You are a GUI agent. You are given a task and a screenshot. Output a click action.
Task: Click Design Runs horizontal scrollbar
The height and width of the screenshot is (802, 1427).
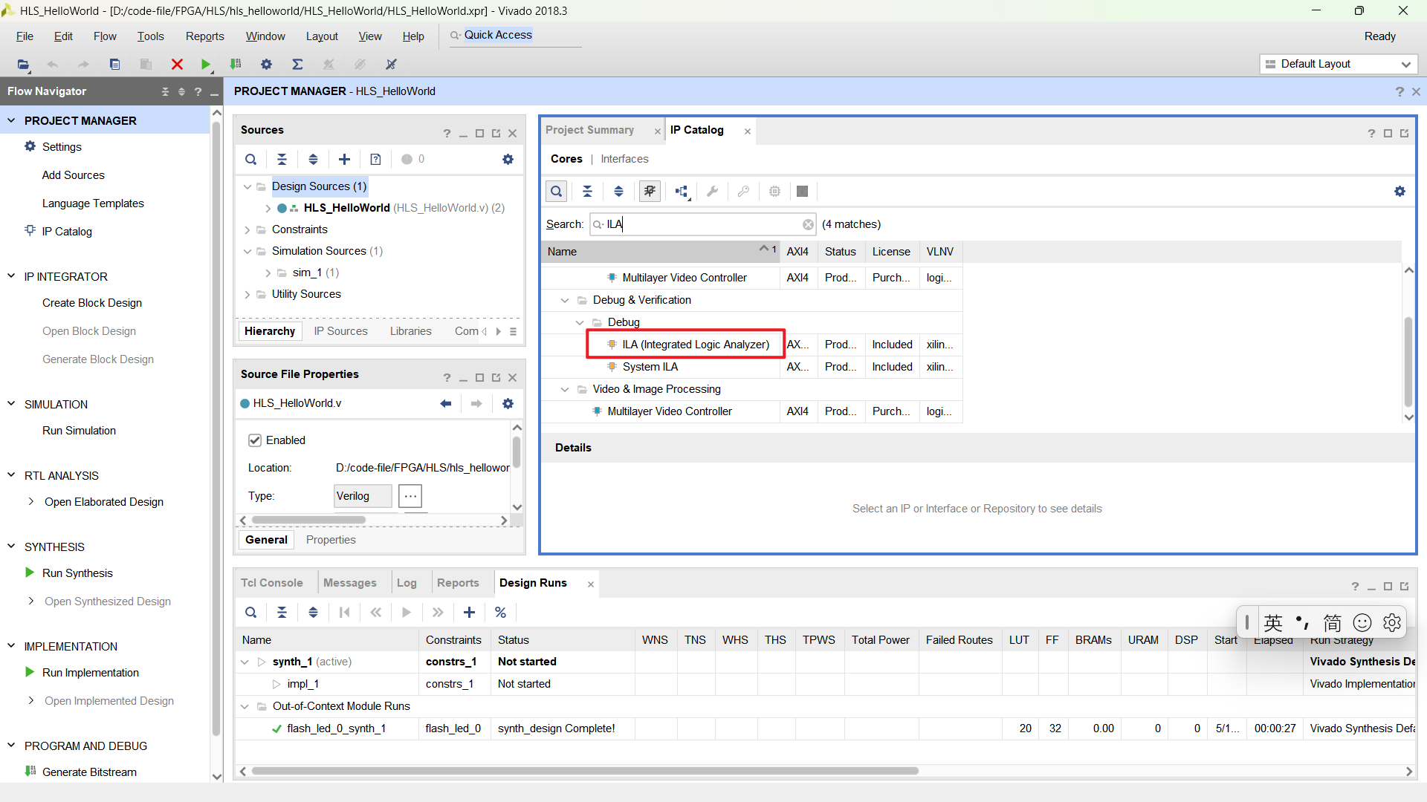click(x=586, y=772)
